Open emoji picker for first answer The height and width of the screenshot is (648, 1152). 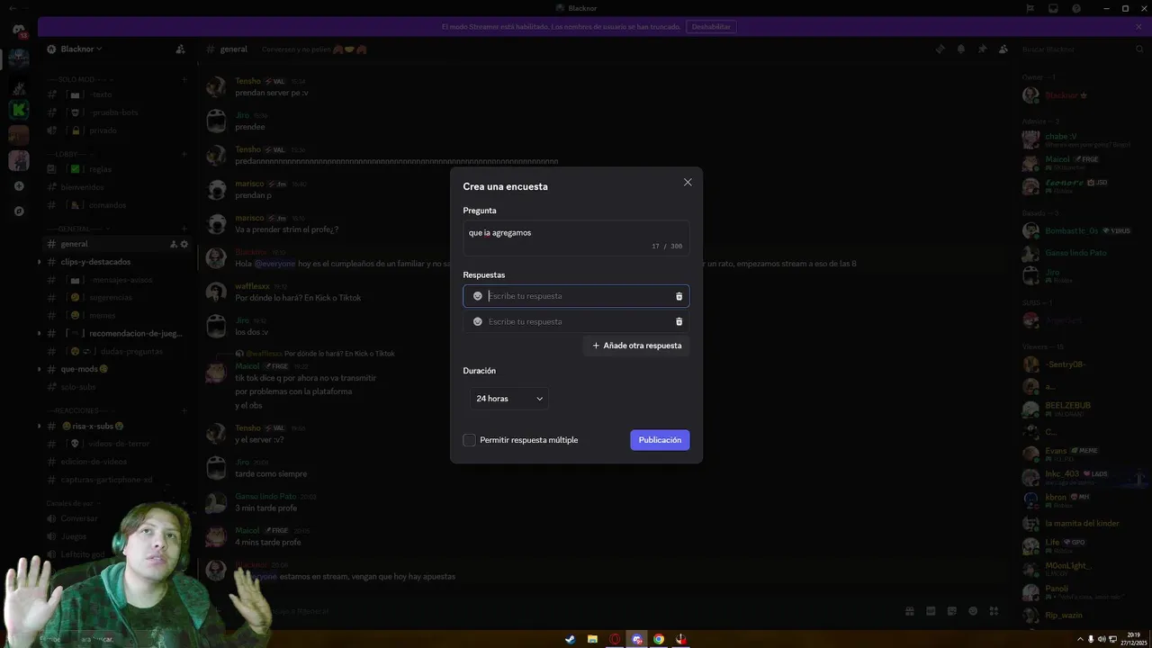[478, 296]
